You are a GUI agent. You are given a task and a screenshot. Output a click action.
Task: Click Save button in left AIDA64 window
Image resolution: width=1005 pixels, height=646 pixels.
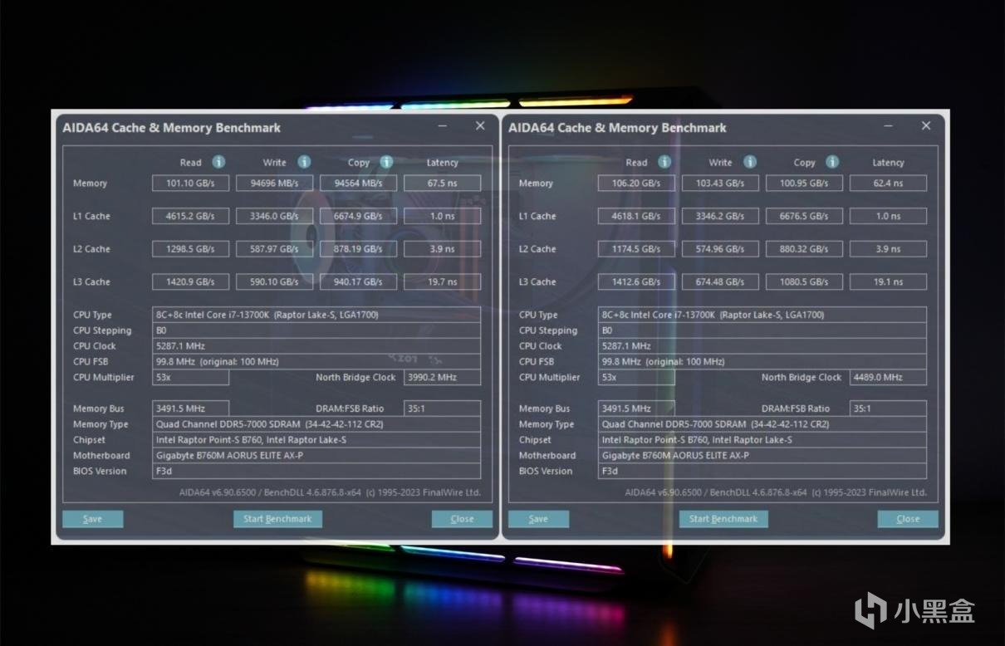pos(93,519)
